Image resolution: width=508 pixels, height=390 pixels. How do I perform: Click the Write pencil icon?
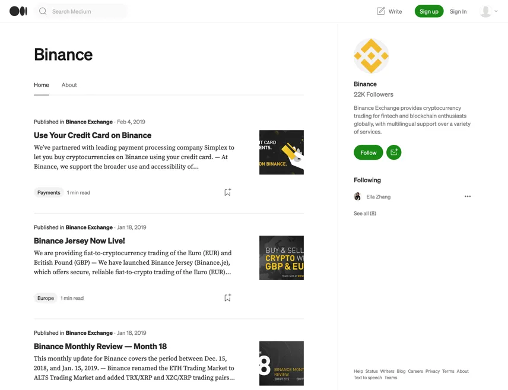coord(381,11)
